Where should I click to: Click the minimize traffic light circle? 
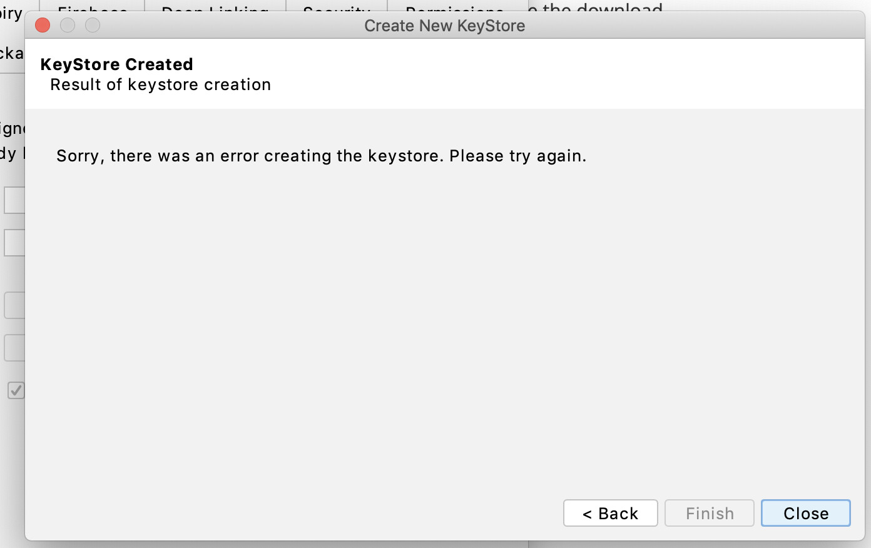click(x=67, y=25)
